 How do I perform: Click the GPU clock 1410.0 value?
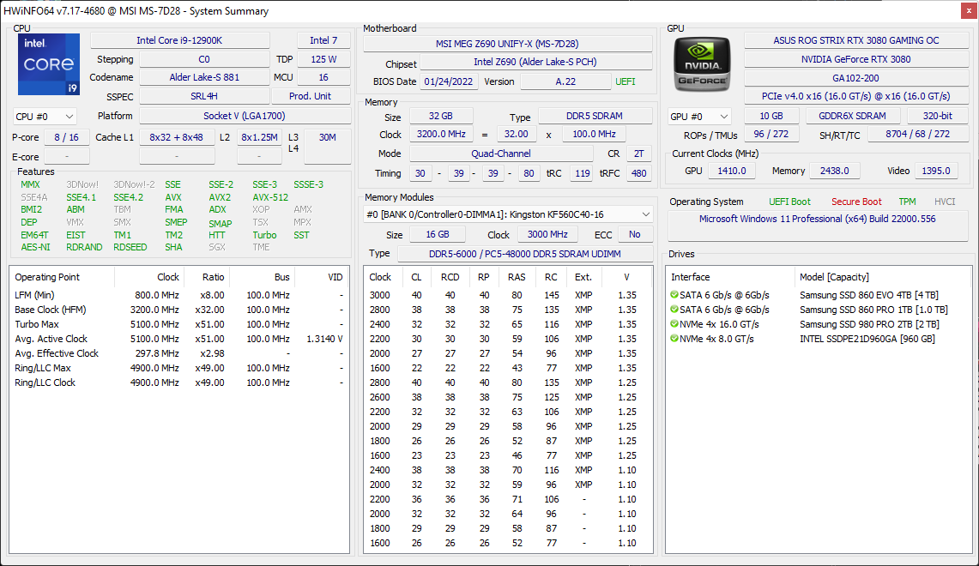(732, 171)
